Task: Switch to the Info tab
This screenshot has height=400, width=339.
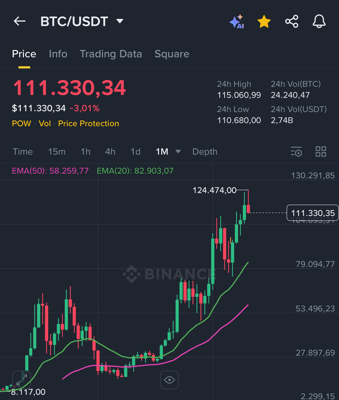Action: 58,54
